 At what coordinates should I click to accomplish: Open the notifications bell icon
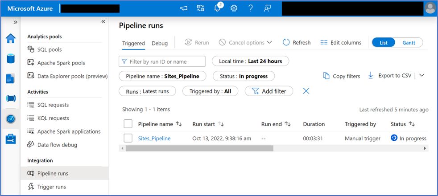point(218,8)
